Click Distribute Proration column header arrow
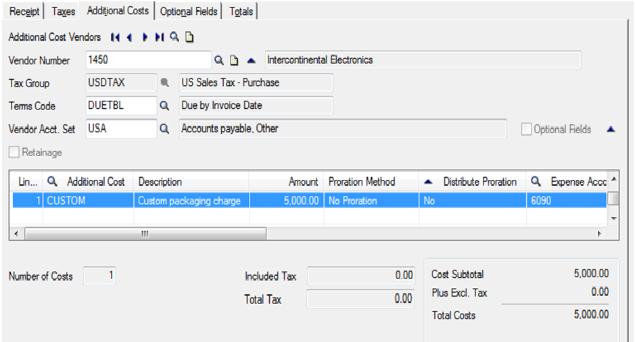This screenshot has height=342, width=635. click(427, 182)
